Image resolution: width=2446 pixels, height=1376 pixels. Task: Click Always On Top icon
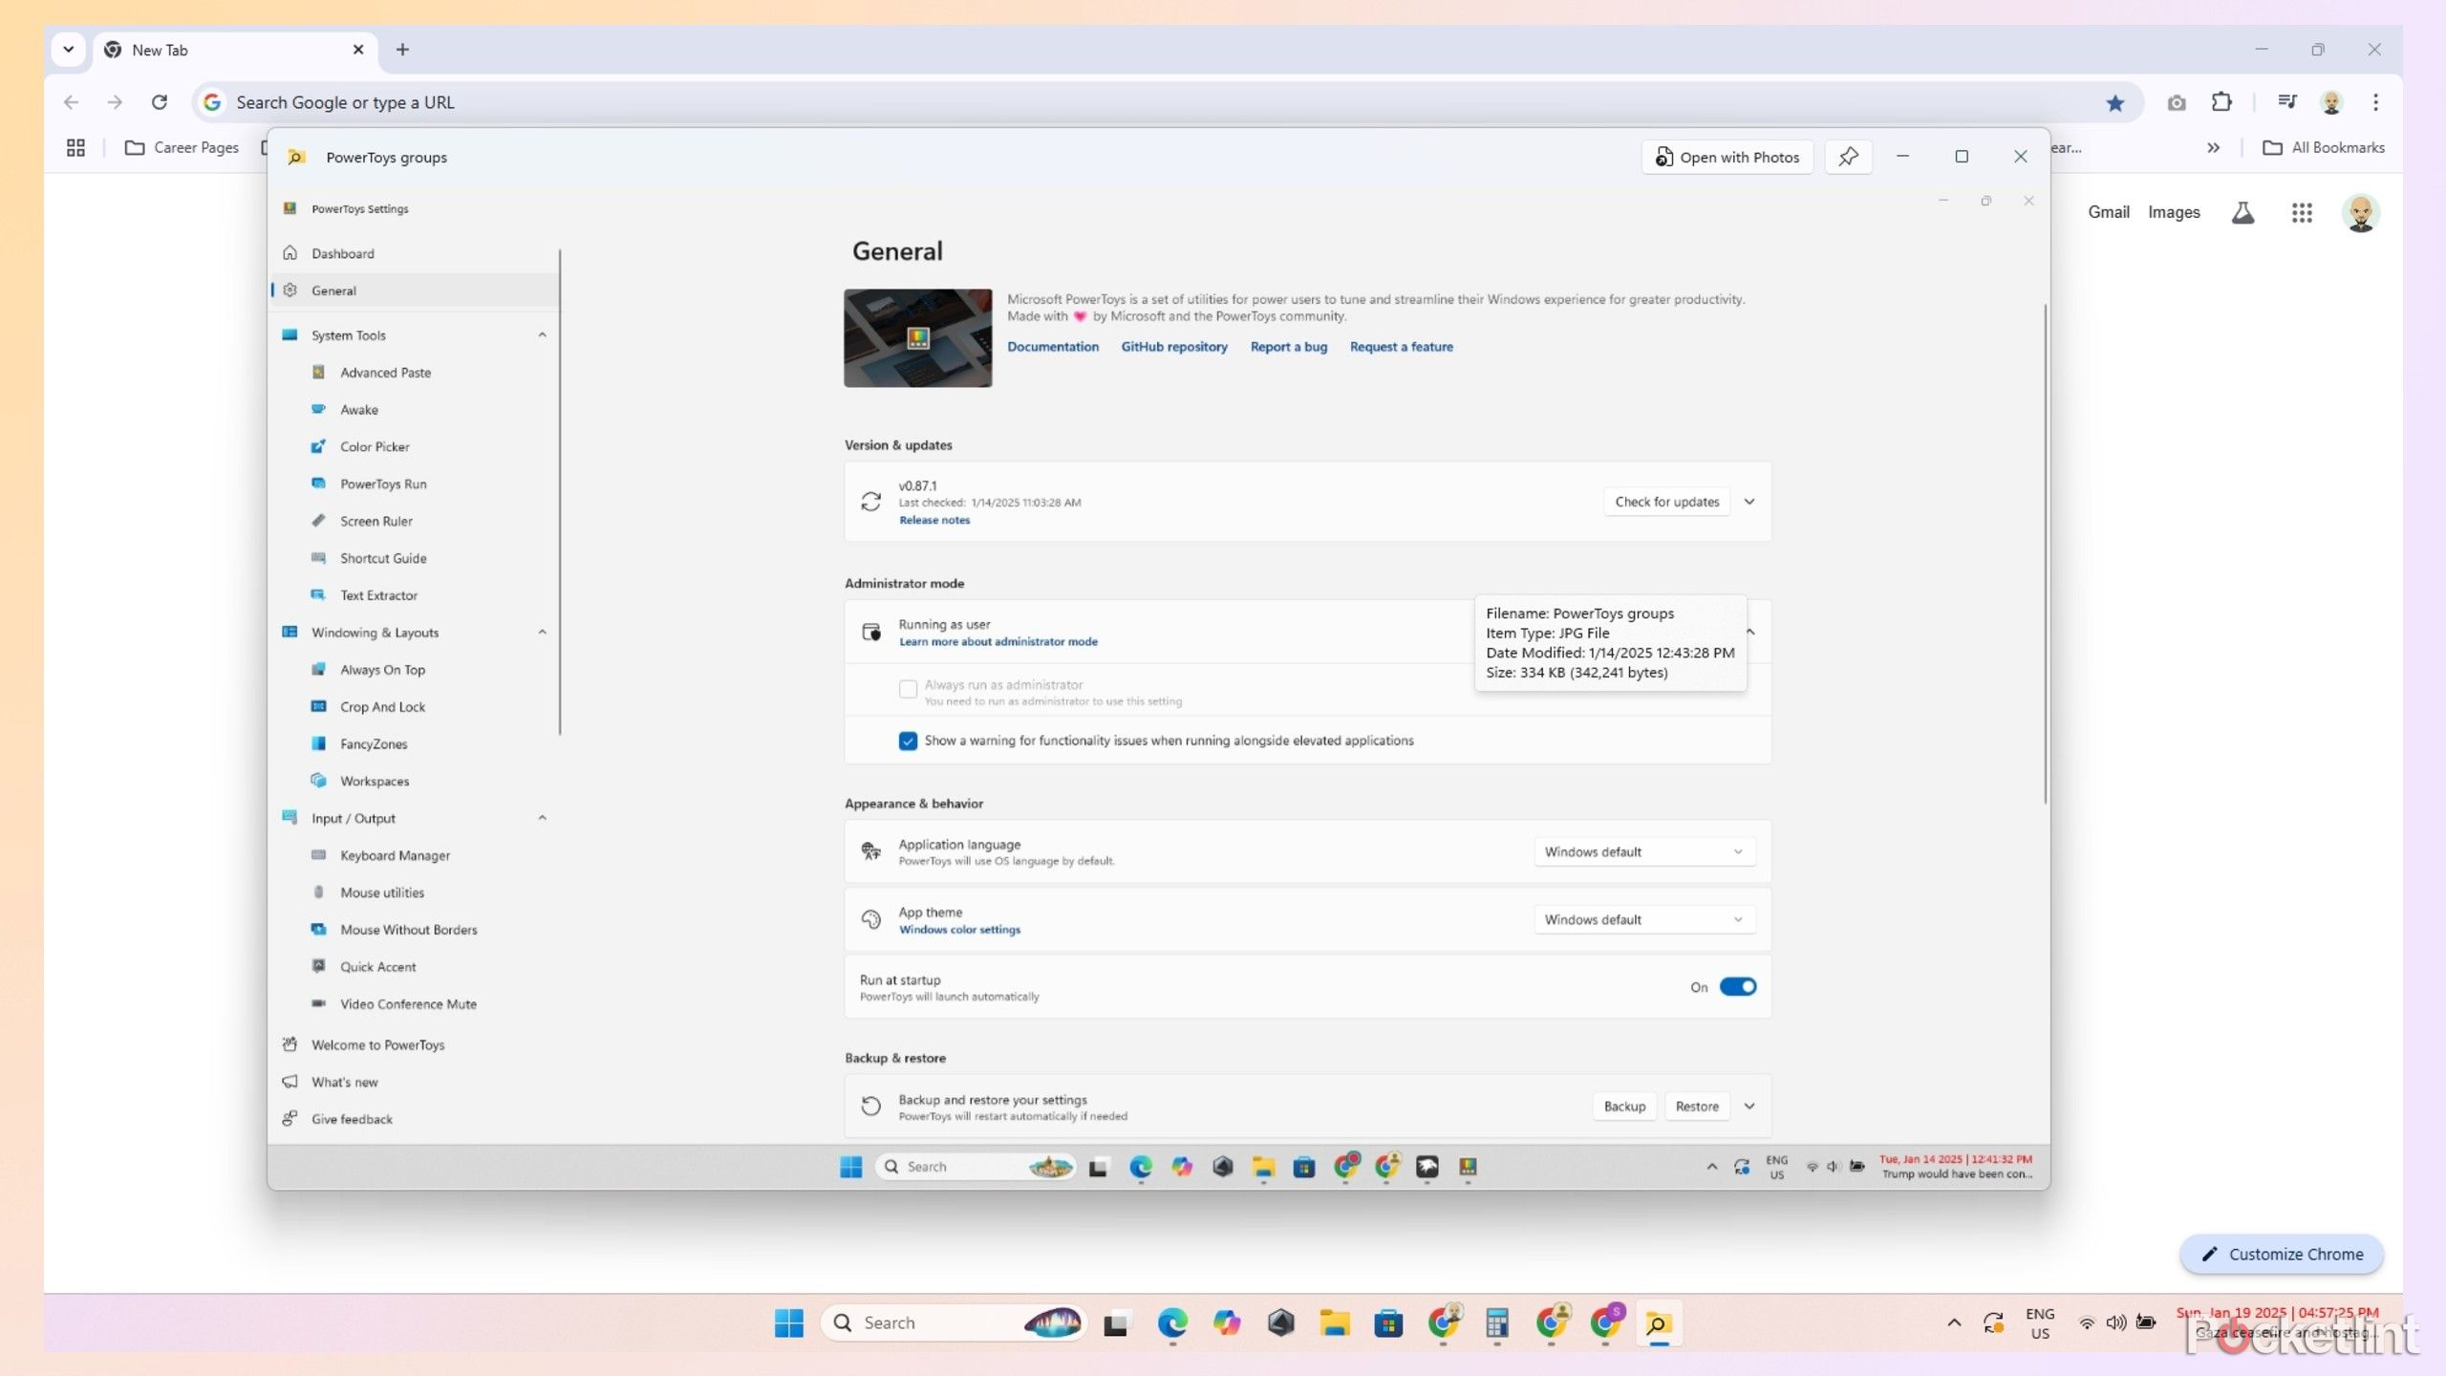[318, 670]
